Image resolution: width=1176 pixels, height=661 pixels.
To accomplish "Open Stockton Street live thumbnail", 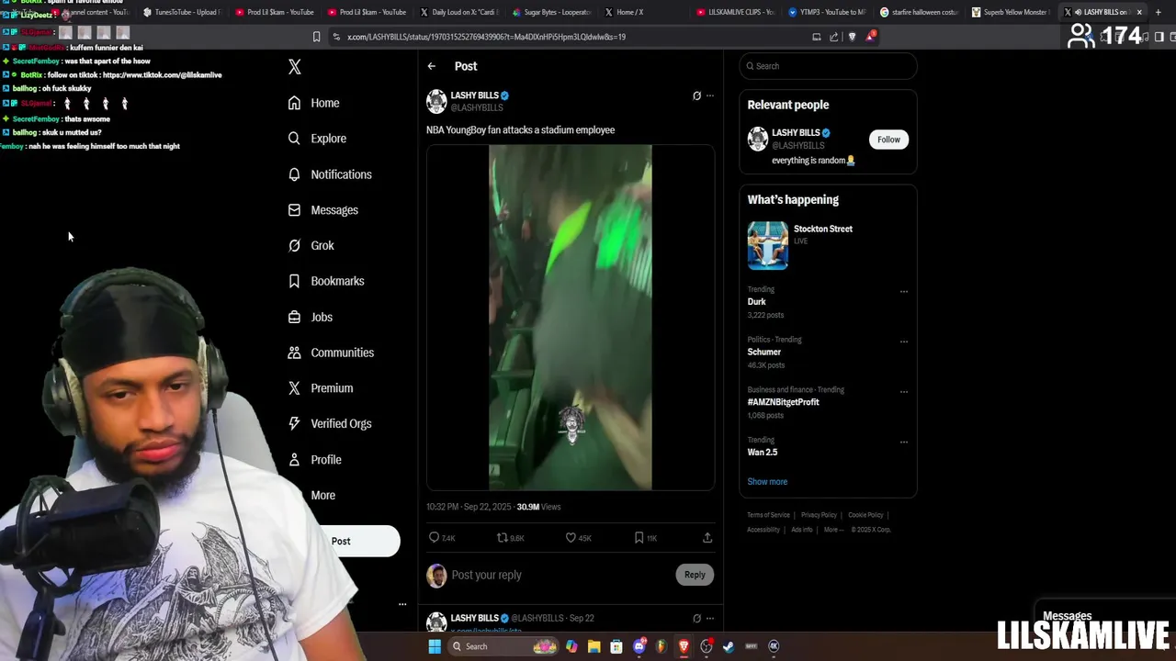I will [767, 245].
